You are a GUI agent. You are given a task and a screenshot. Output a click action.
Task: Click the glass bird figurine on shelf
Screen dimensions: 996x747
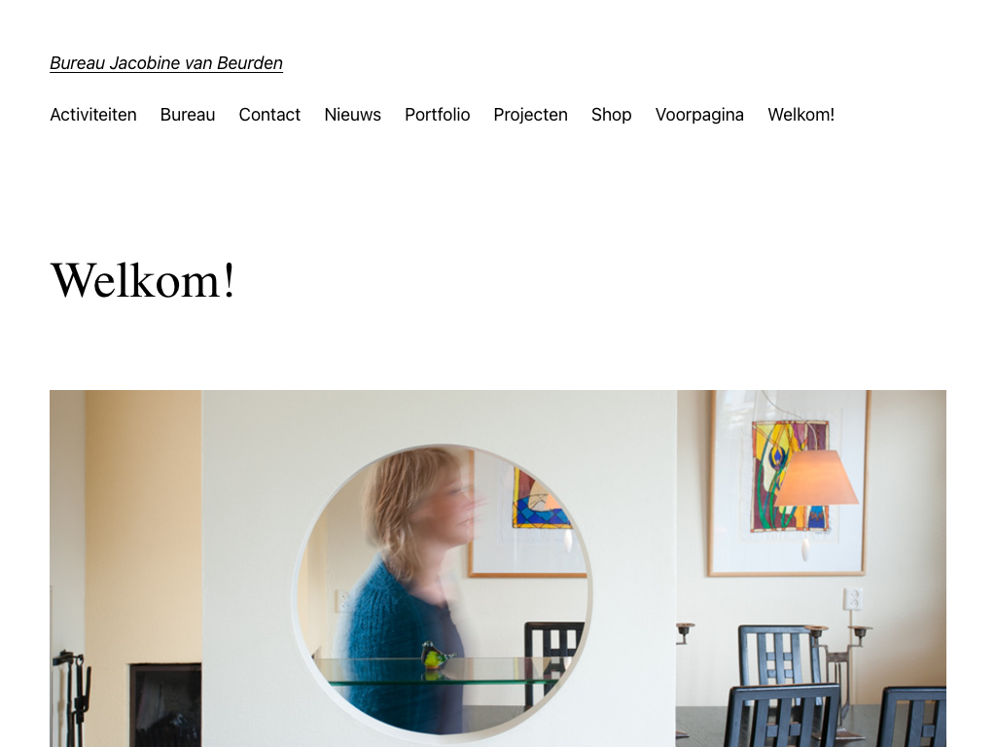(x=437, y=655)
